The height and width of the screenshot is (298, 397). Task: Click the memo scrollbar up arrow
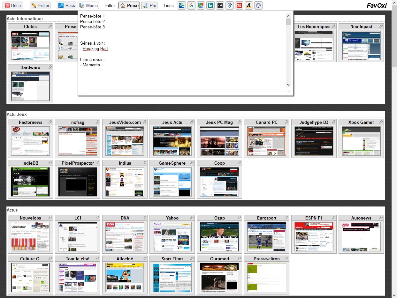[288, 15]
